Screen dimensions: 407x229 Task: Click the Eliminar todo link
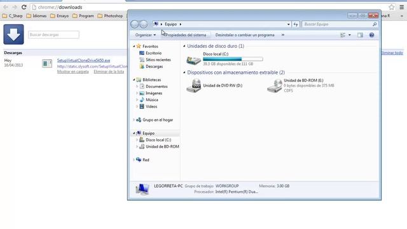pos(392,53)
